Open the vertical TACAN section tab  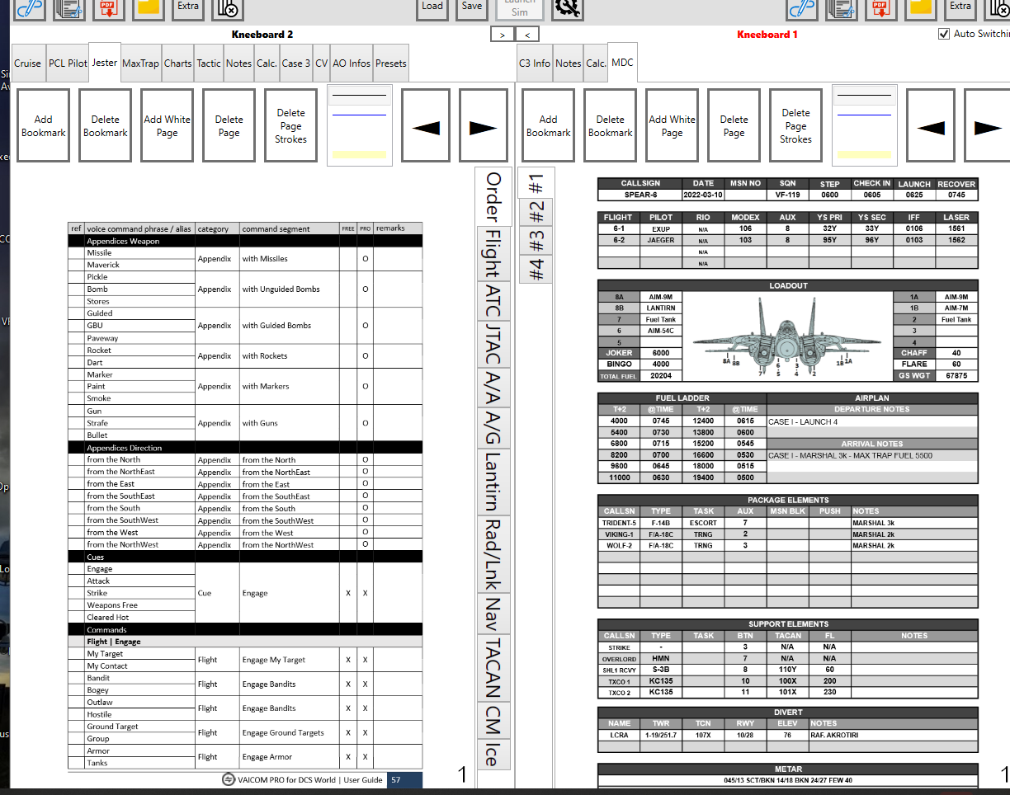pyautogui.click(x=493, y=670)
